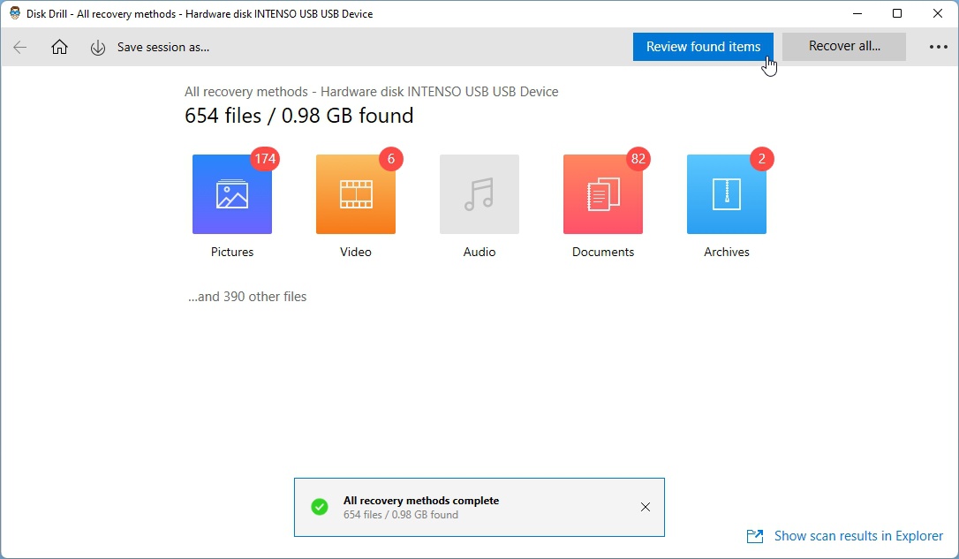
Task: Open the Video category tile
Action: coord(356,194)
